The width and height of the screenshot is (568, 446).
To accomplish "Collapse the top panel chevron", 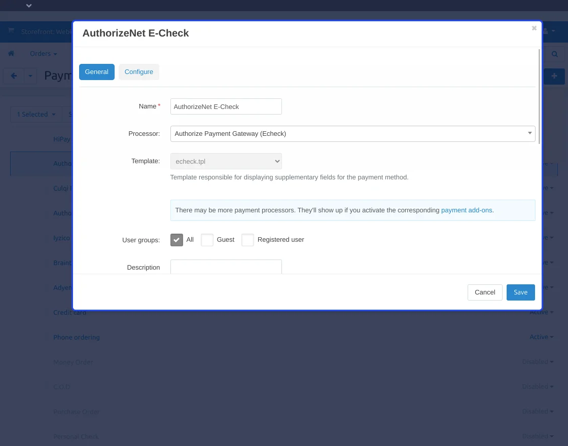I will pyautogui.click(x=29, y=6).
